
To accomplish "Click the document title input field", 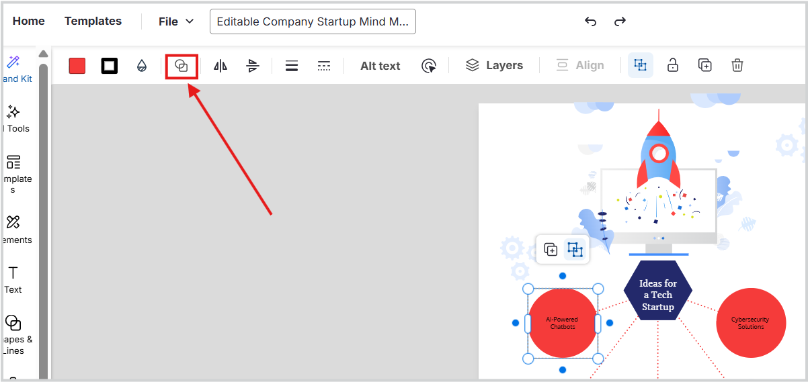I will pyautogui.click(x=313, y=21).
